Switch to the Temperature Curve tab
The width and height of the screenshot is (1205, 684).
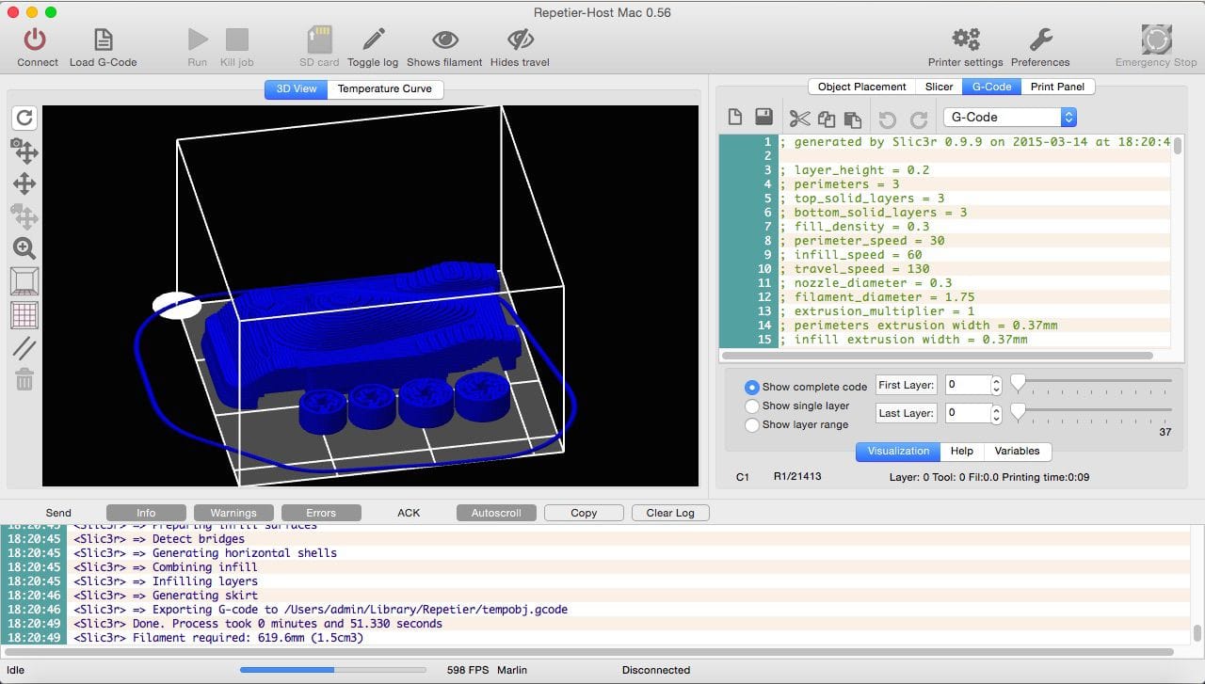(x=385, y=88)
